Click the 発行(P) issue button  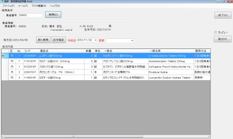(x=222, y=39)
